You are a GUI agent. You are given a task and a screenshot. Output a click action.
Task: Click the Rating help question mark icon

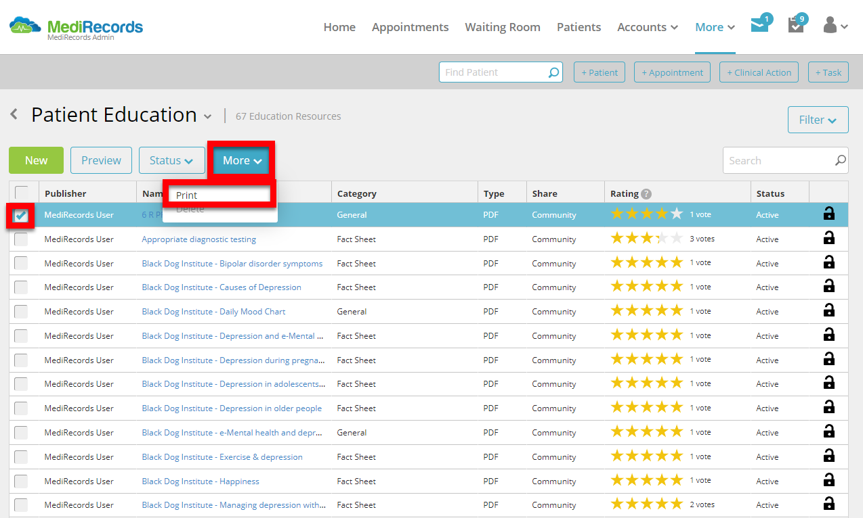[646, 193]
